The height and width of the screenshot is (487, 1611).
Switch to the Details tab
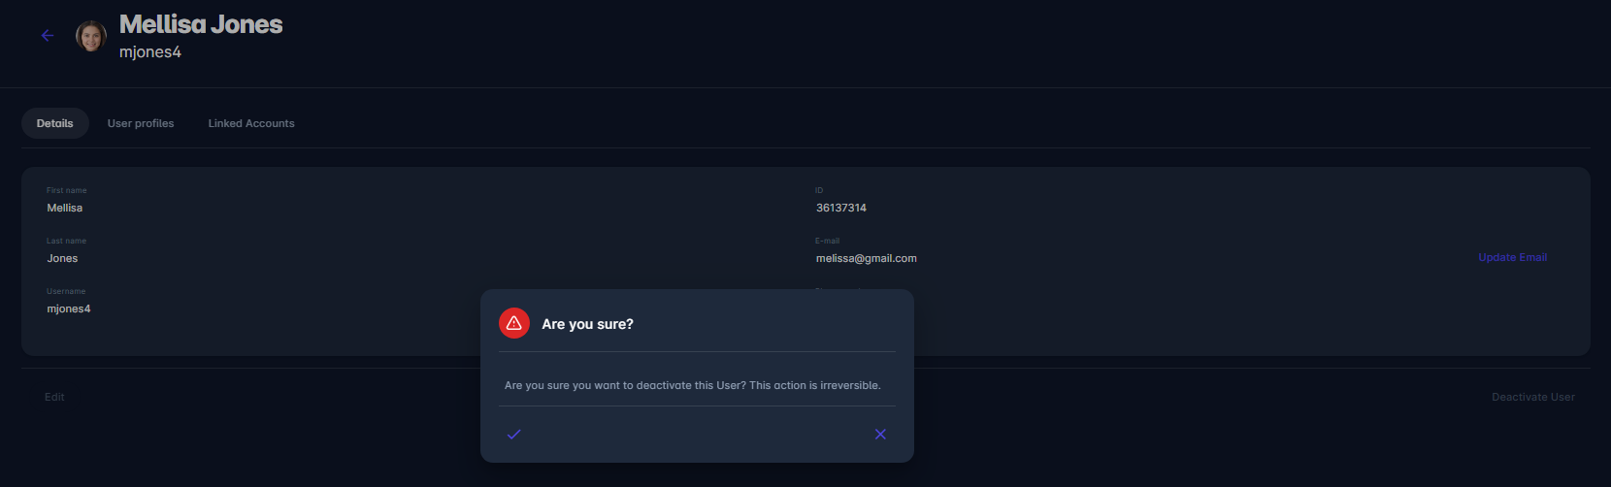(55, 123)
